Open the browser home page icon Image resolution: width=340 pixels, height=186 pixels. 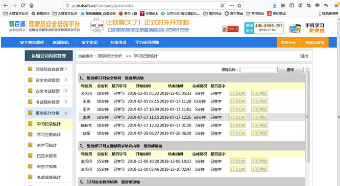click(31, 5)
